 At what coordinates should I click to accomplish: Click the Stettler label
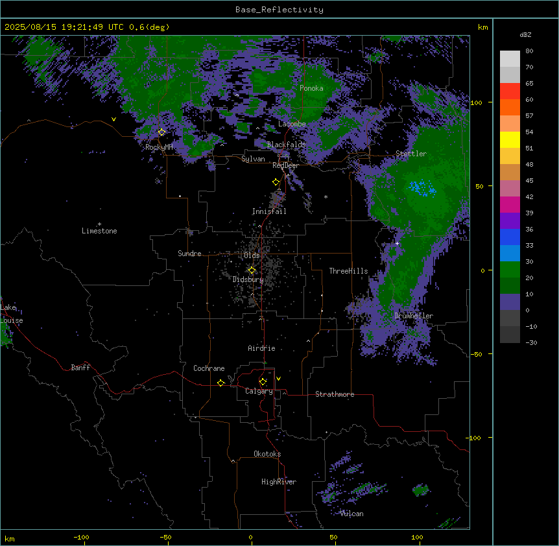pyautogui.click(x=411, y=154)
